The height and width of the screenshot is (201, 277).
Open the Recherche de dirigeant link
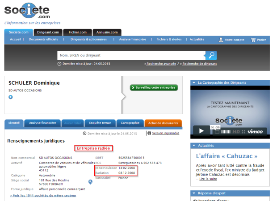[x=199, y=64]
